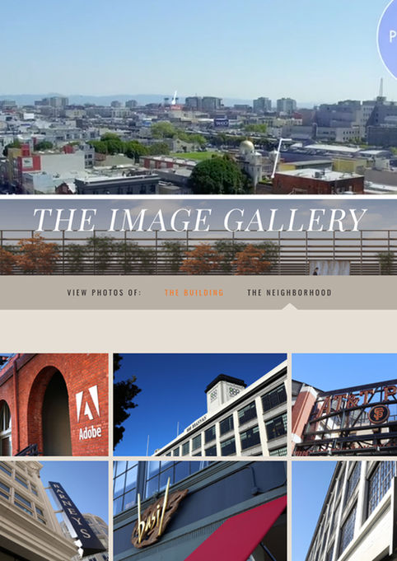Click The Image Gallery heading
The height and width of the screenshot is (561, 397).
[x=199, y=220]
